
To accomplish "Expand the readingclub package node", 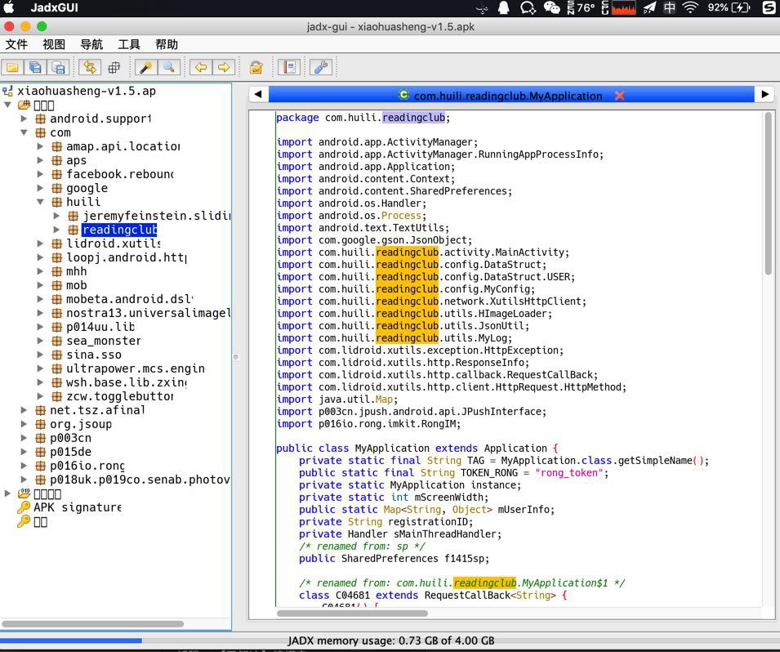I will click(56, 230).
